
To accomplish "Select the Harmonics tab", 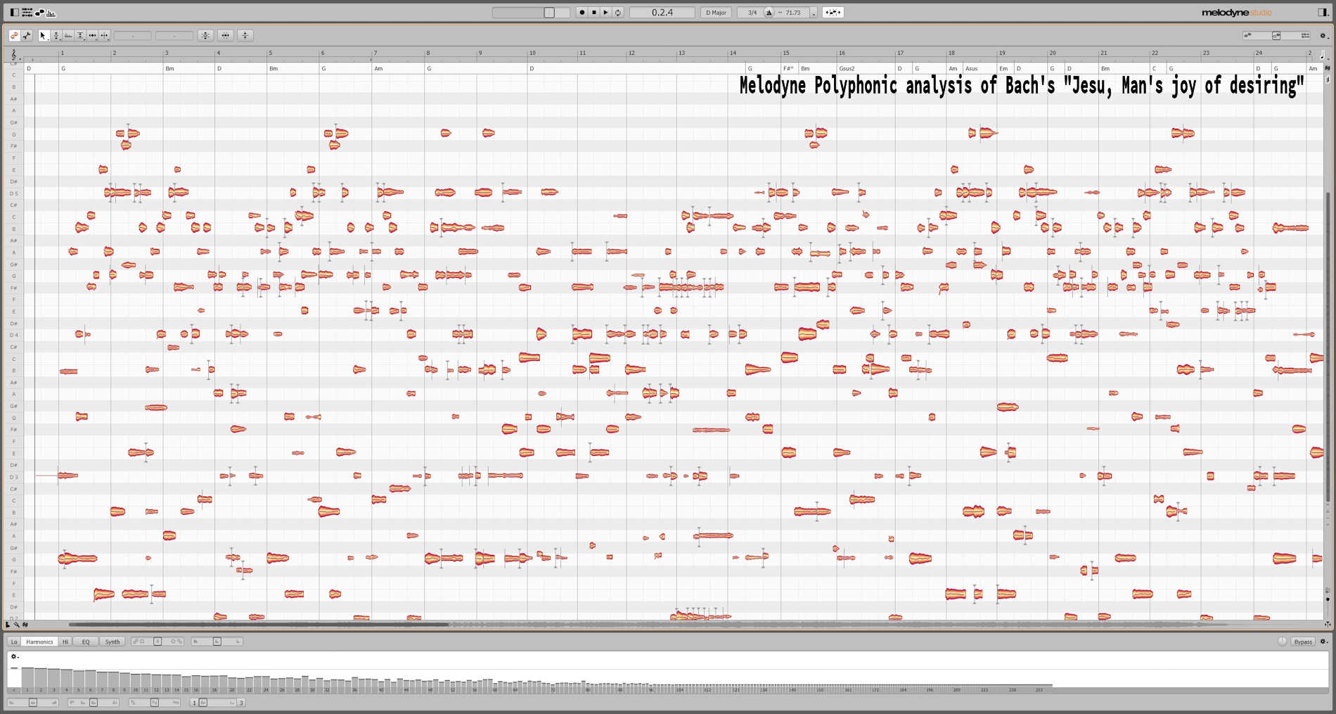I will point(39,642).
